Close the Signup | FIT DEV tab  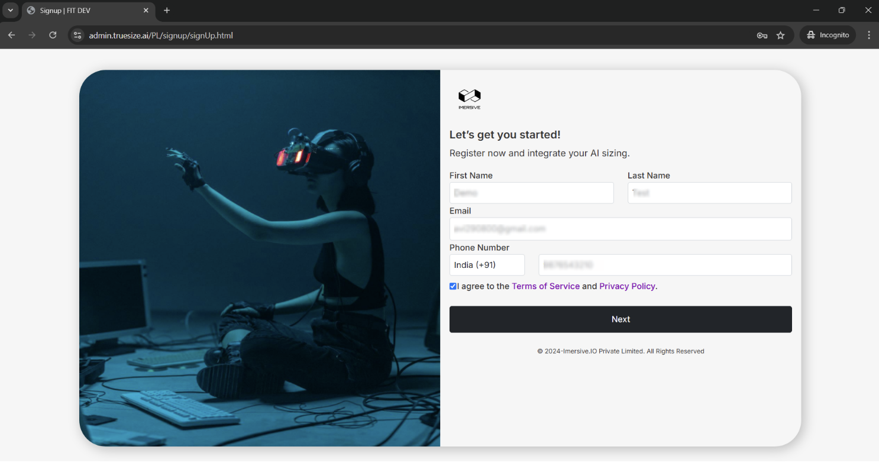point(146,11)
